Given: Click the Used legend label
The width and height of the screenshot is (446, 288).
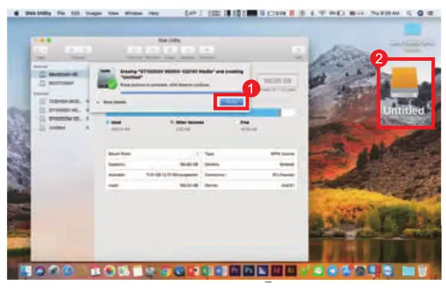Looking at the screenshot, I should click(x=116, y=122).
